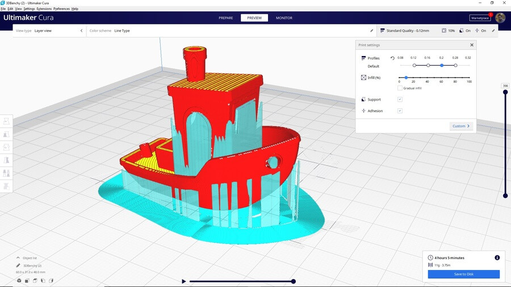Close the Print settings panel
511x287 pixels.
(471, 45)
